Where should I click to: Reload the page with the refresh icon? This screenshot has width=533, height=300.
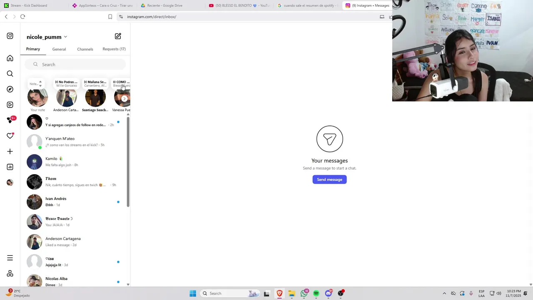pos(22,17)
